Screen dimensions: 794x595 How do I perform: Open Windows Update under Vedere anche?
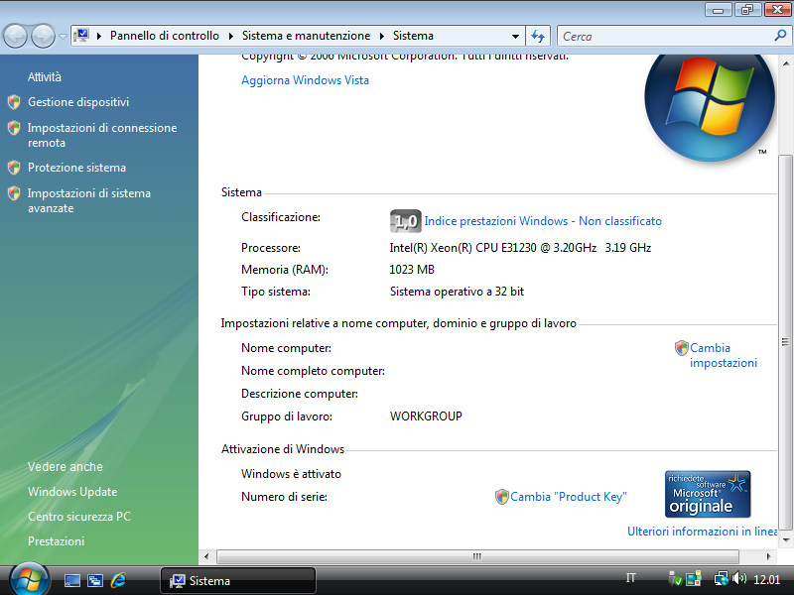(x=72, y=492)
